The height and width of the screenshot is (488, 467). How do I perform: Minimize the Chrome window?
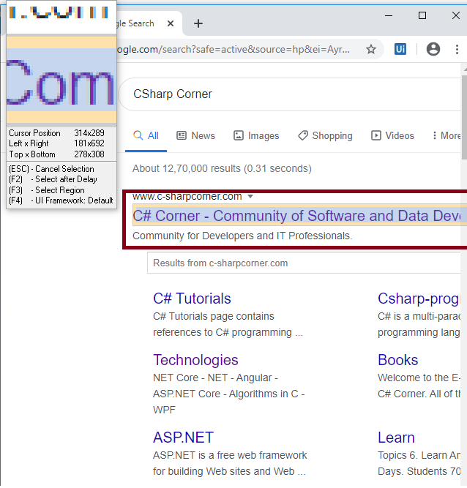click(388, 15)
